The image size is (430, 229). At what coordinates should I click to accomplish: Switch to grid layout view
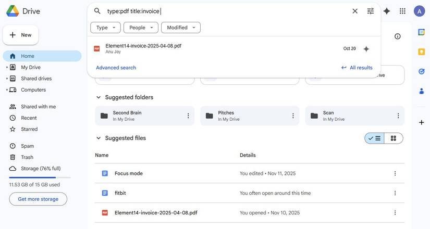pos(394,138)
